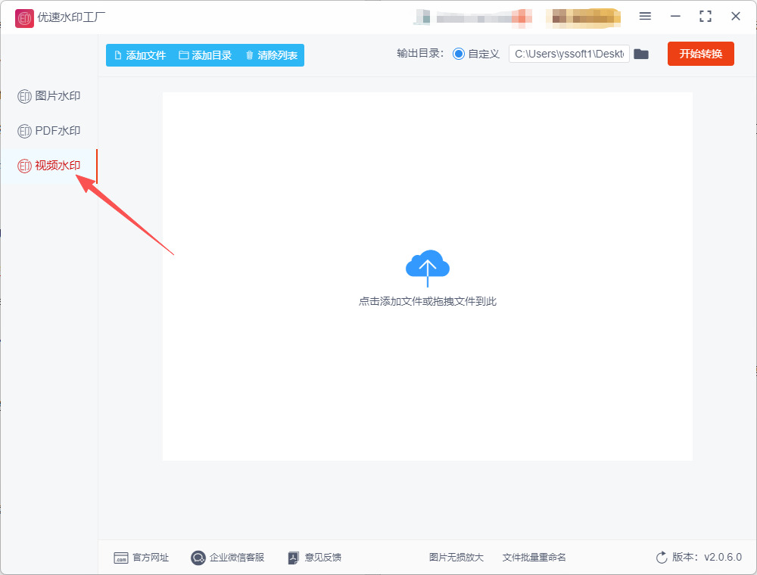Image resolution: width=757 pixels, height=575 pixels.
Task: Close the 优速水印工厂 window
Action: pos(736,17)
